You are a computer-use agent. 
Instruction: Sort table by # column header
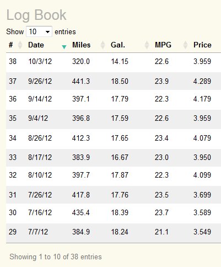(11, 45)
